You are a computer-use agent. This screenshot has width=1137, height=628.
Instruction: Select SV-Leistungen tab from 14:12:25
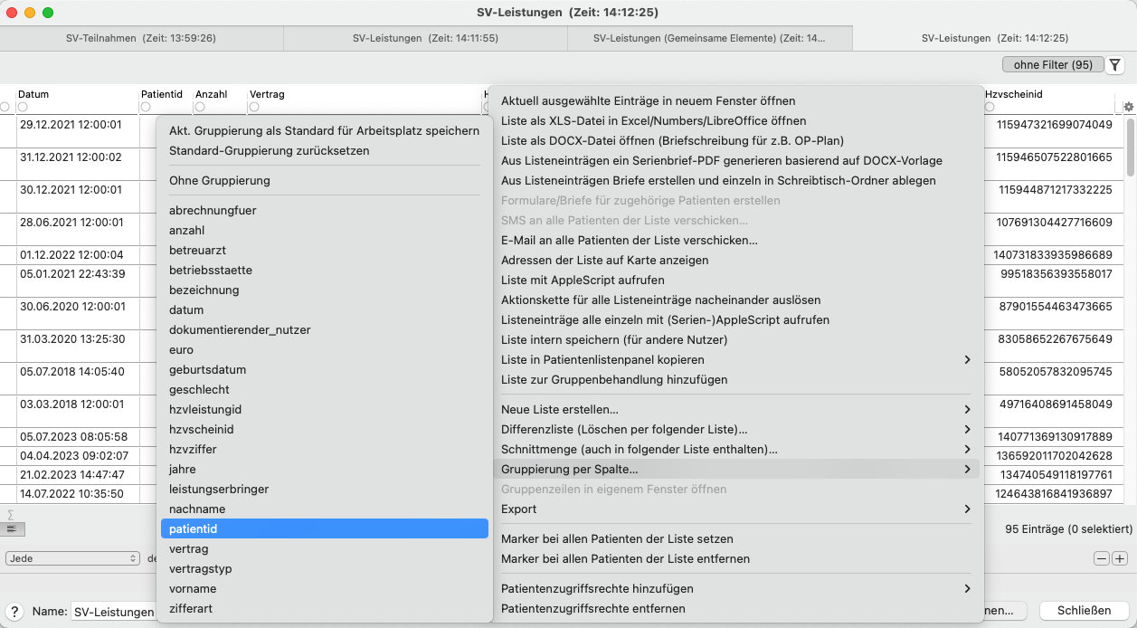tap(994, 38)
